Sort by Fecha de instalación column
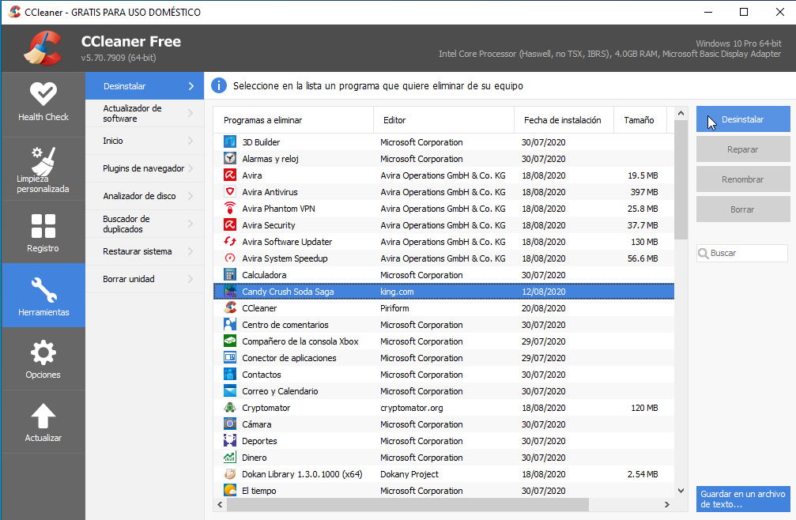 point(564,120)
